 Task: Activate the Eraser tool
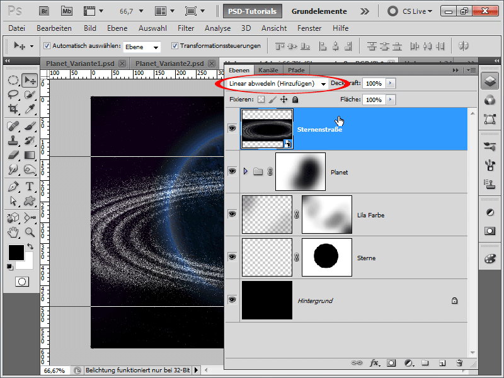[13, 155]
